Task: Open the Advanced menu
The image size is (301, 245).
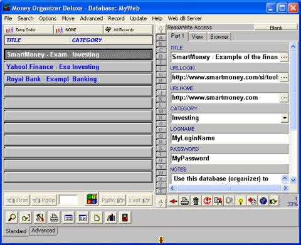Action: (92, 18)
